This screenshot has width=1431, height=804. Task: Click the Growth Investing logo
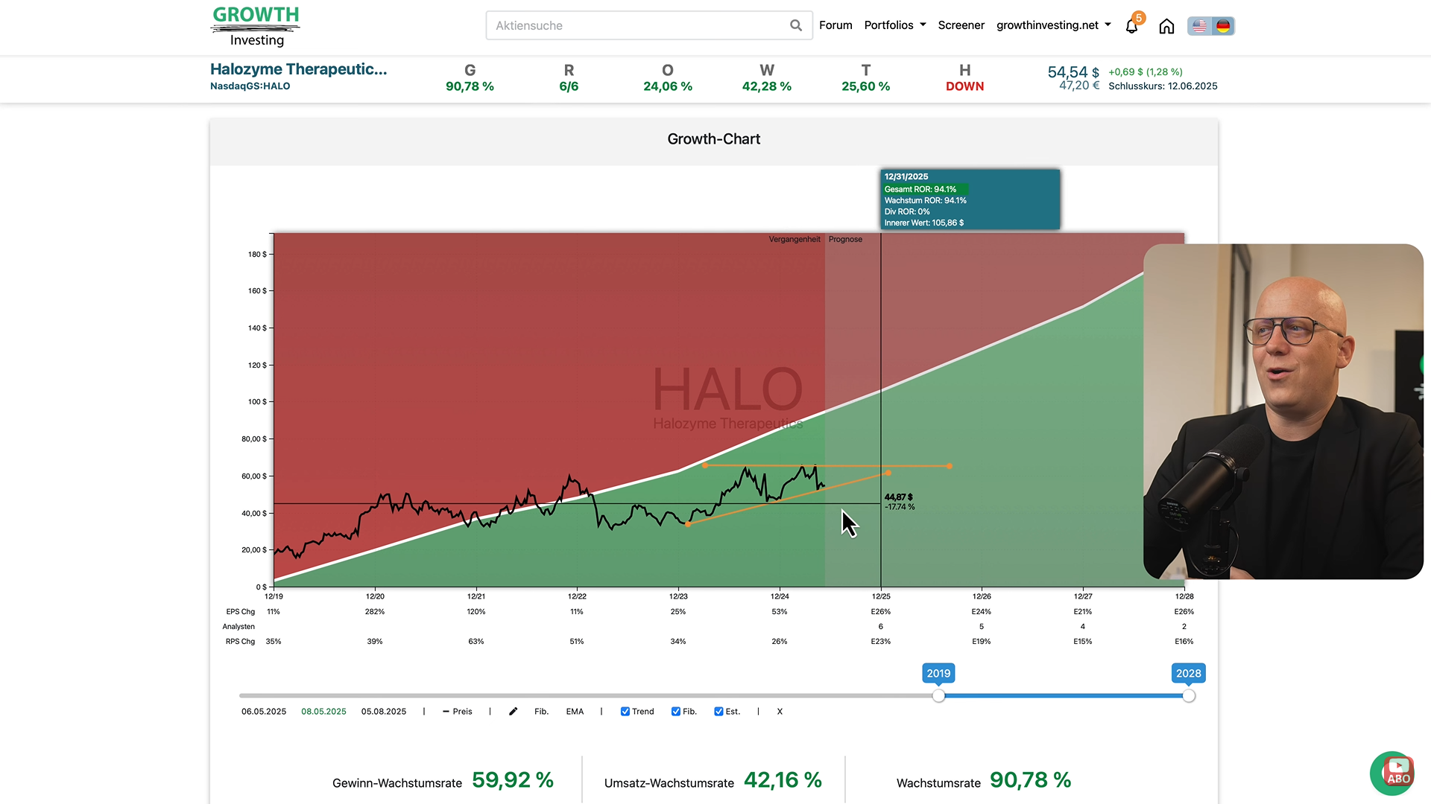coord(256,27)
